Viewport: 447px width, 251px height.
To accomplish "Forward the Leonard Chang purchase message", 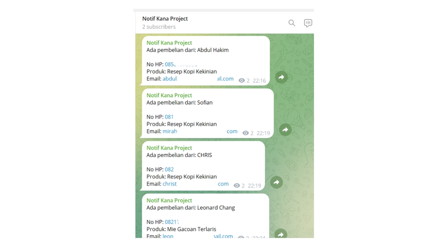I will point(281,234).
